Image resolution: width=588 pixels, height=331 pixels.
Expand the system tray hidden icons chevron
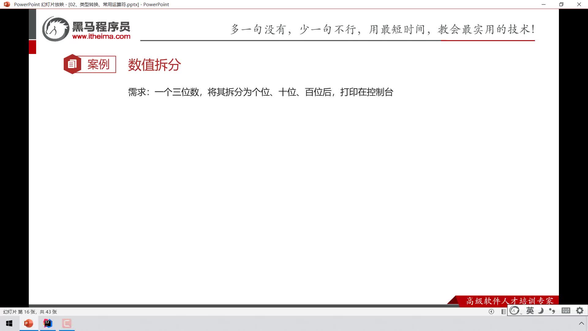581,323
